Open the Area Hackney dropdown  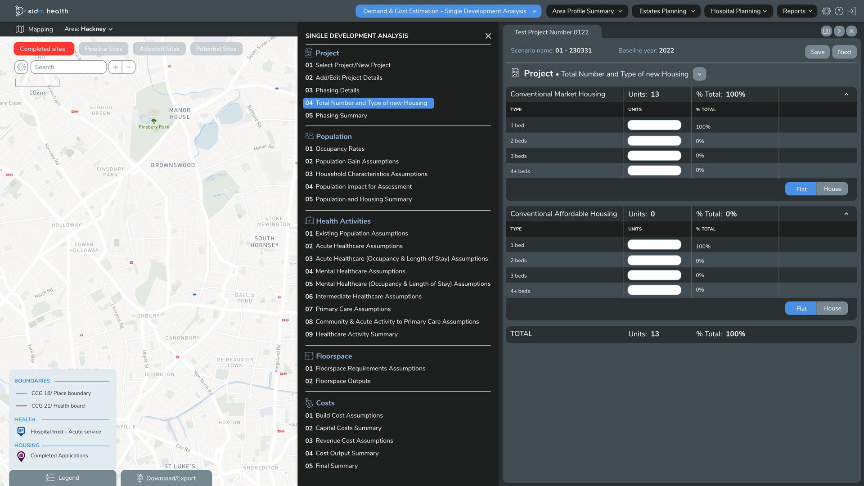(89, 29)
